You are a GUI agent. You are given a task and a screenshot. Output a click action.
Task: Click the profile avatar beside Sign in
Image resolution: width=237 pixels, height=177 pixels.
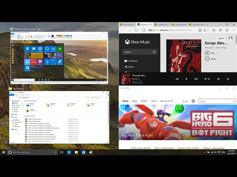click(230, 38)
